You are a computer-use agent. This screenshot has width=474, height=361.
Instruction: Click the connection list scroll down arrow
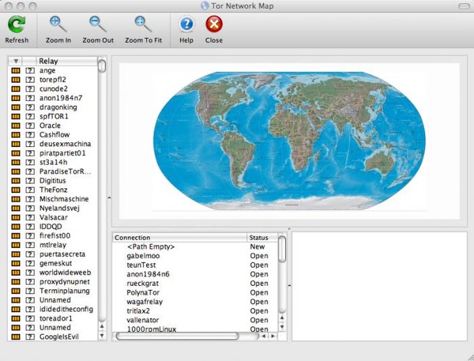(x=282, y=327)
